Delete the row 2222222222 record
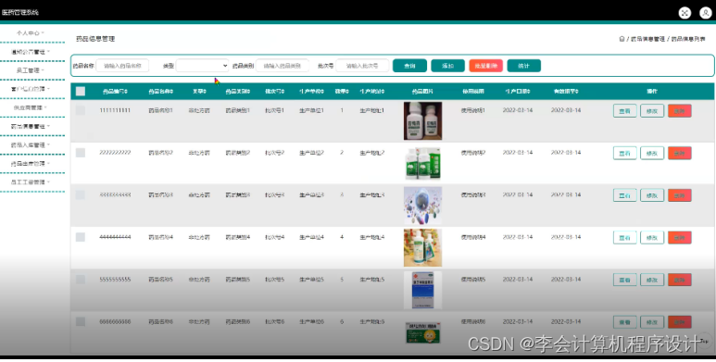The height and width of the screenshot is (362, 716). point(680,153)
